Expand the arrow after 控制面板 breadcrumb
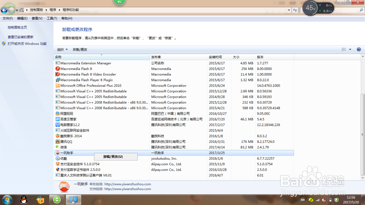The image size is (365, 205). (x=46, y=10)
